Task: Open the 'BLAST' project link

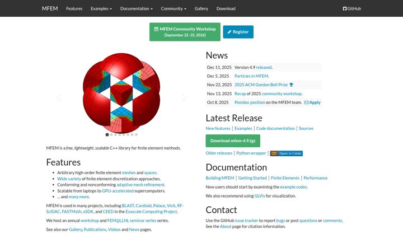Action: (128, 206)
